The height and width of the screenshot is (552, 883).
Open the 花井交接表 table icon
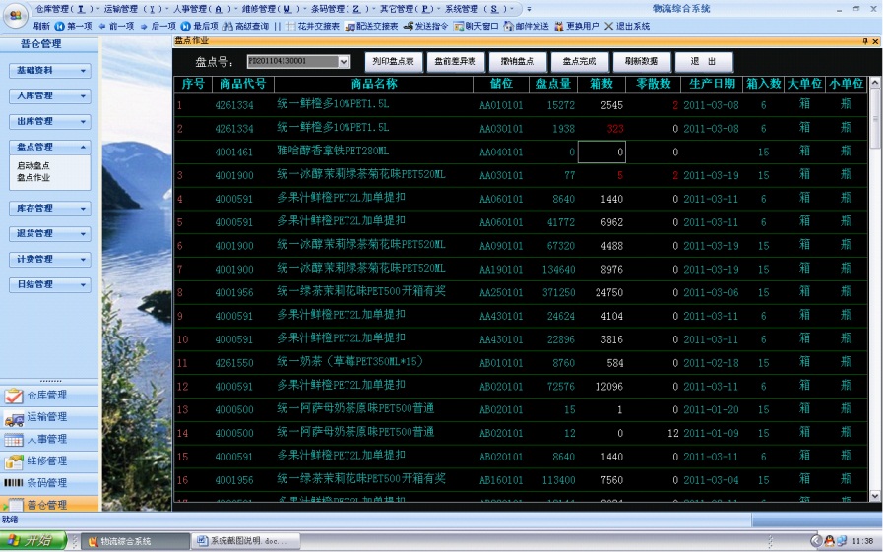tap(290, 26)
